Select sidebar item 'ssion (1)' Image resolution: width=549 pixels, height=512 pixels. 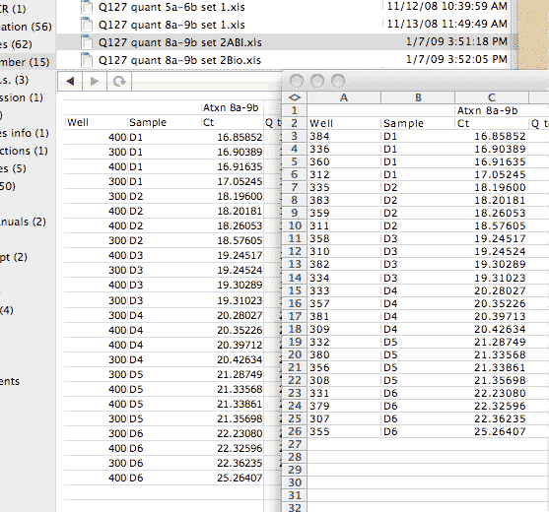click(22, 97)
